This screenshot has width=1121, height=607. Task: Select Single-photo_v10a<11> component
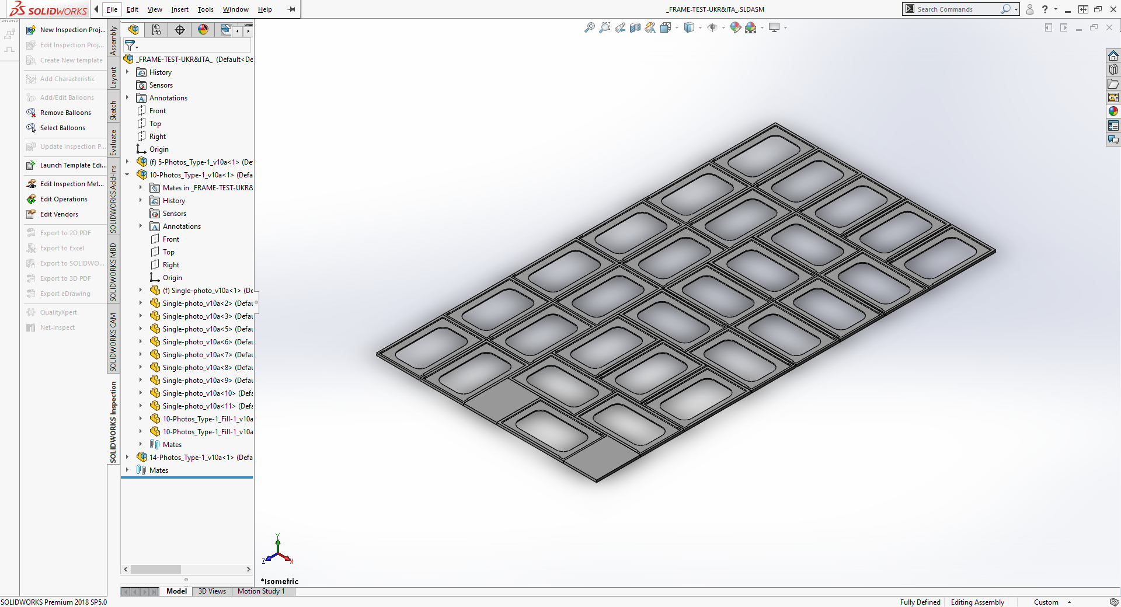pyautogui.click(x=201, y=406)
